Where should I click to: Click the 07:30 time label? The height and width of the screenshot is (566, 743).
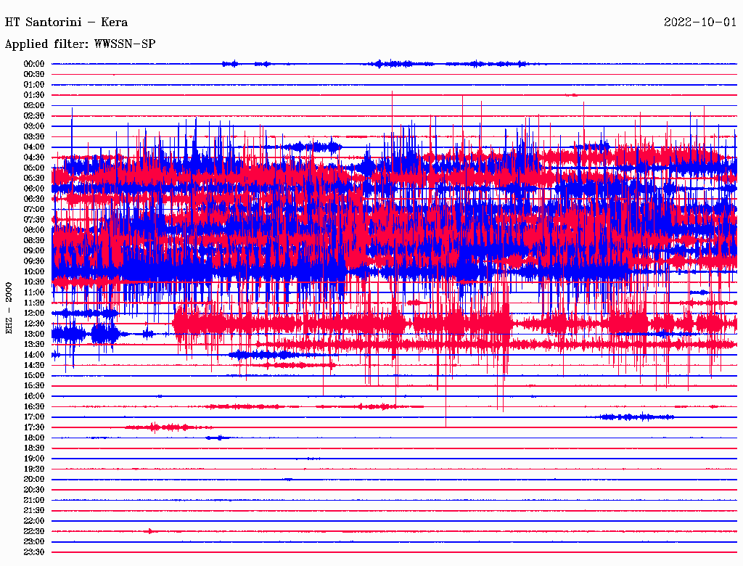point(34,219)
